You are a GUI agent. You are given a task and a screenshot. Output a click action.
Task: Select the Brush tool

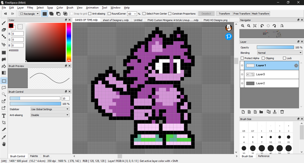click(x=4, y=23)
